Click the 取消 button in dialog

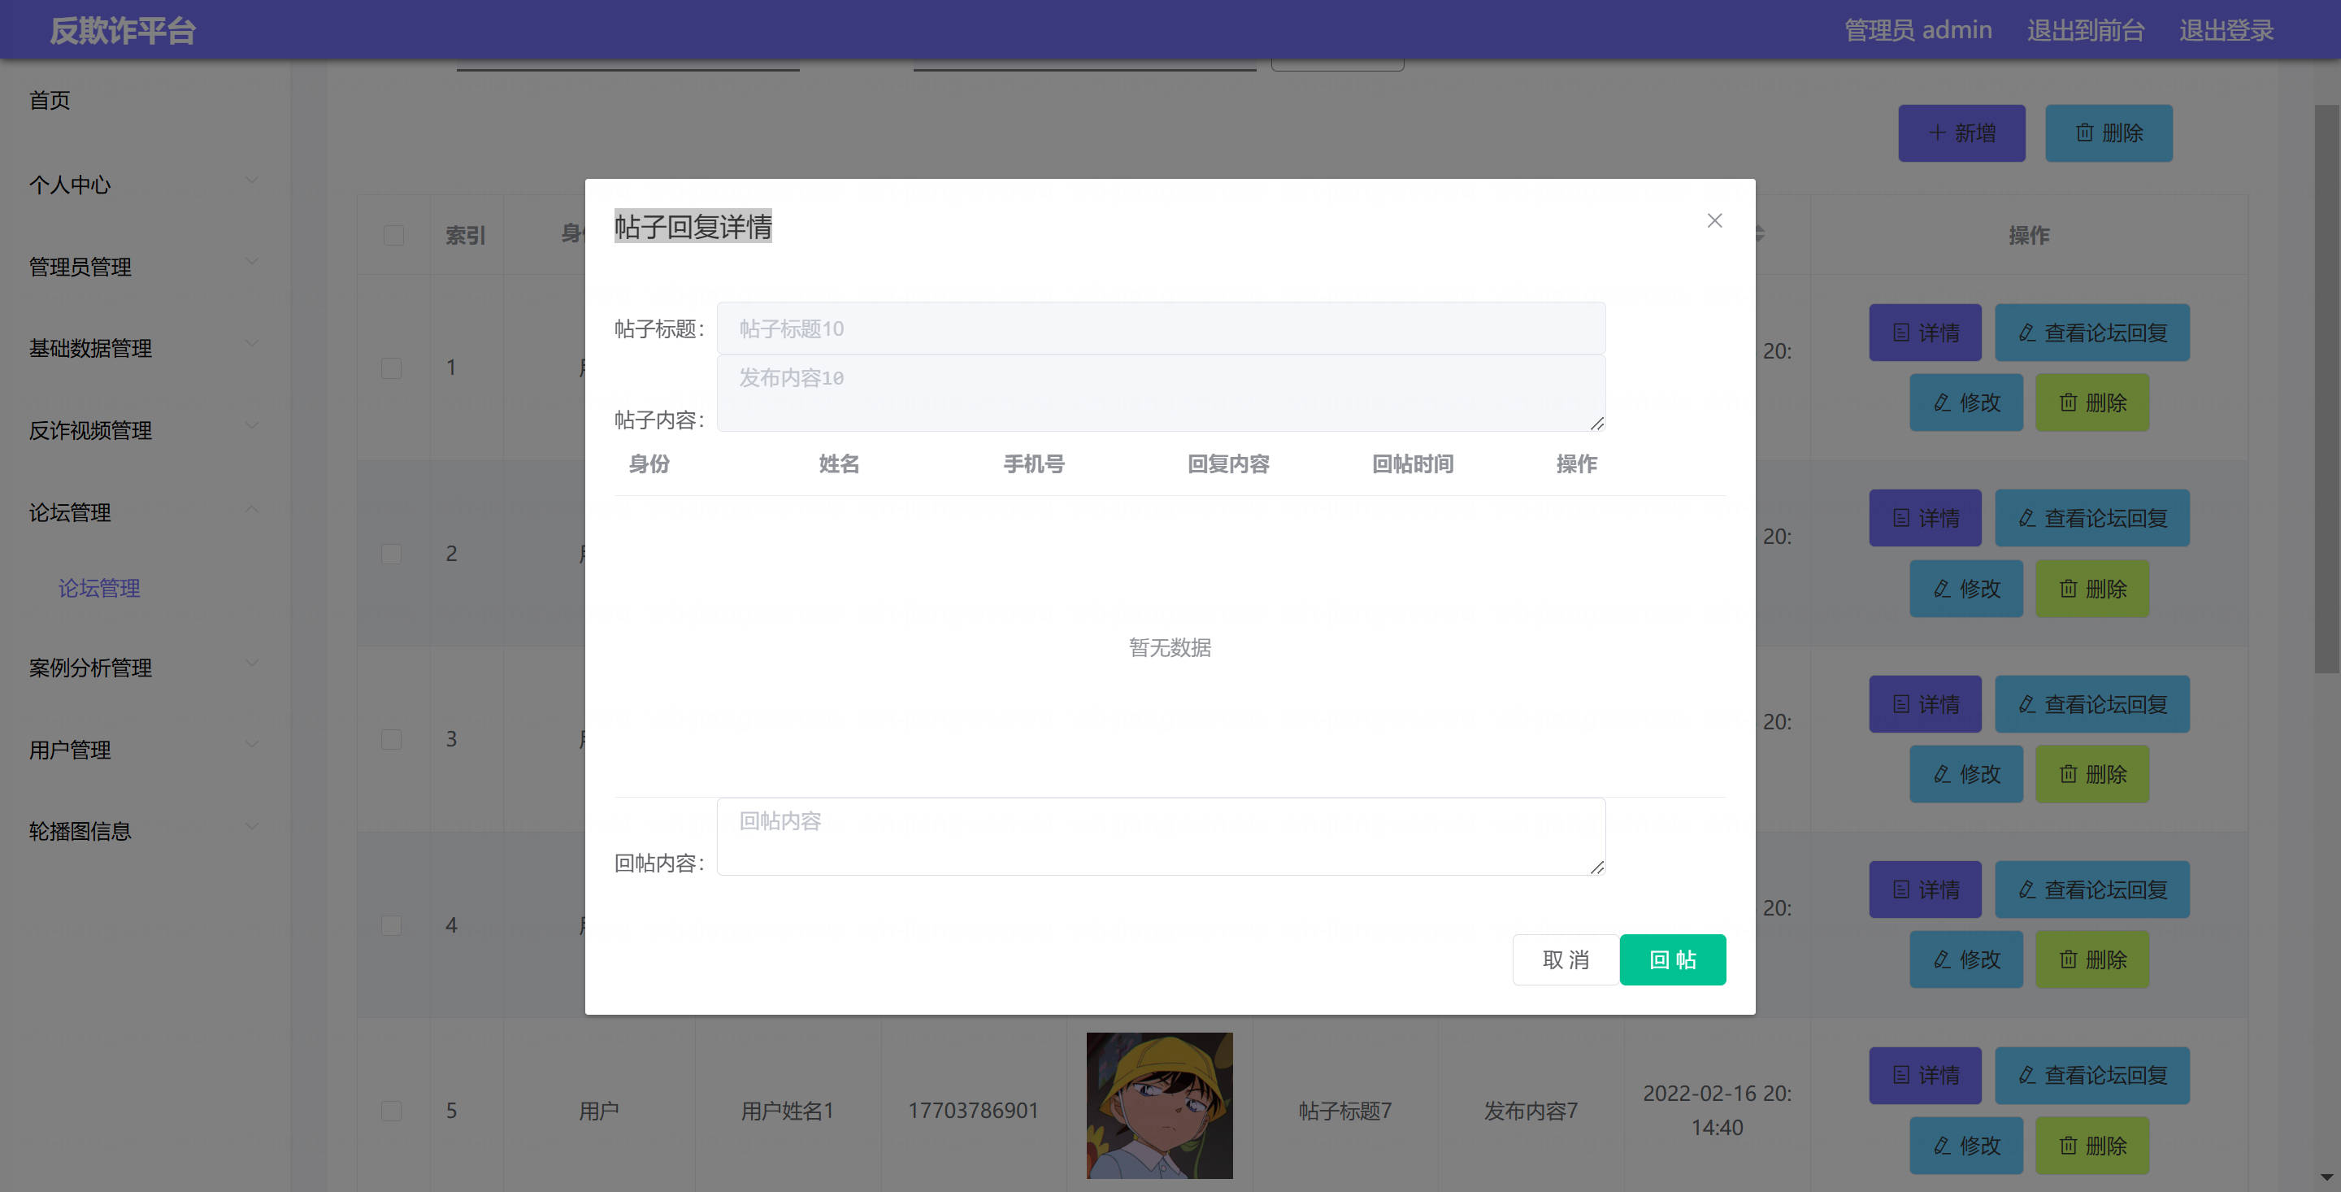click(1565, 959)
